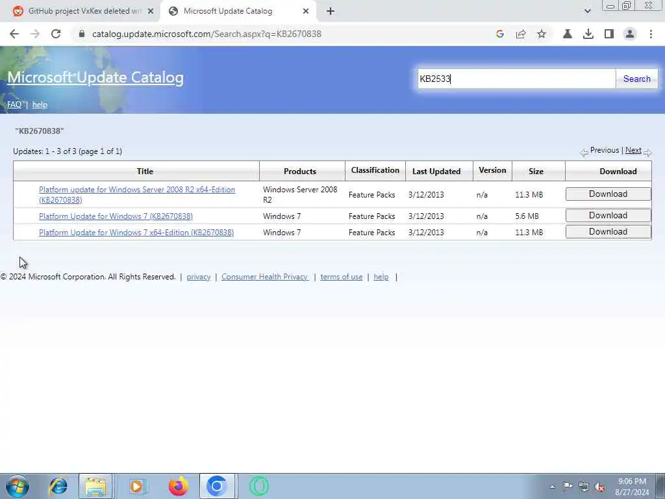Download the Windows 7 x64-Edition update
The image size is (665, 499).
[608, 232]
